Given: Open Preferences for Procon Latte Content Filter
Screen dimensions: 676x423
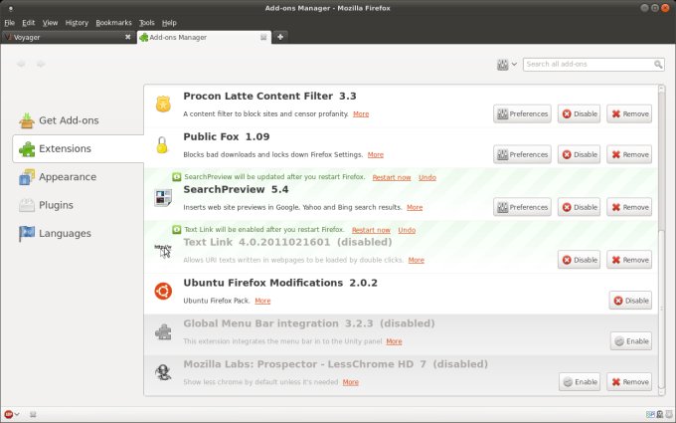Looking at the screenshot, I should pos(522,113).
